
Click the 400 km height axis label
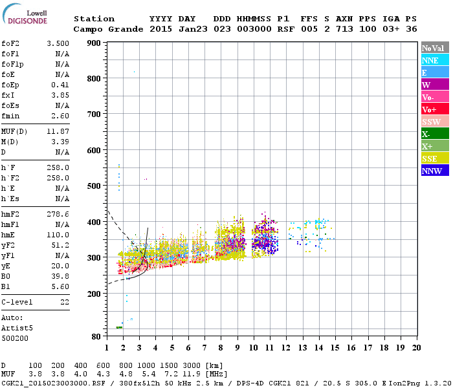pyautogui.click(x=94, y=222)
